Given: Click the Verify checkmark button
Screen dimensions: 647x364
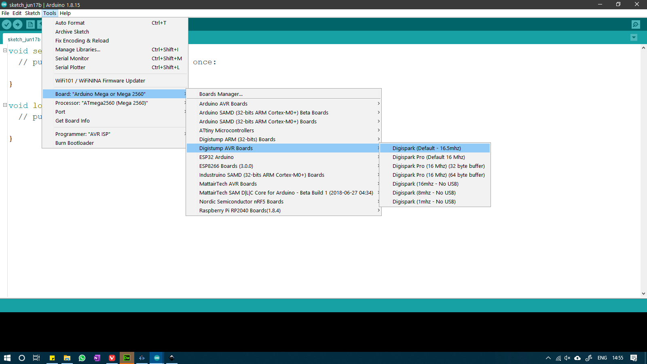Looking at the screenshot, I should (6, 24).
